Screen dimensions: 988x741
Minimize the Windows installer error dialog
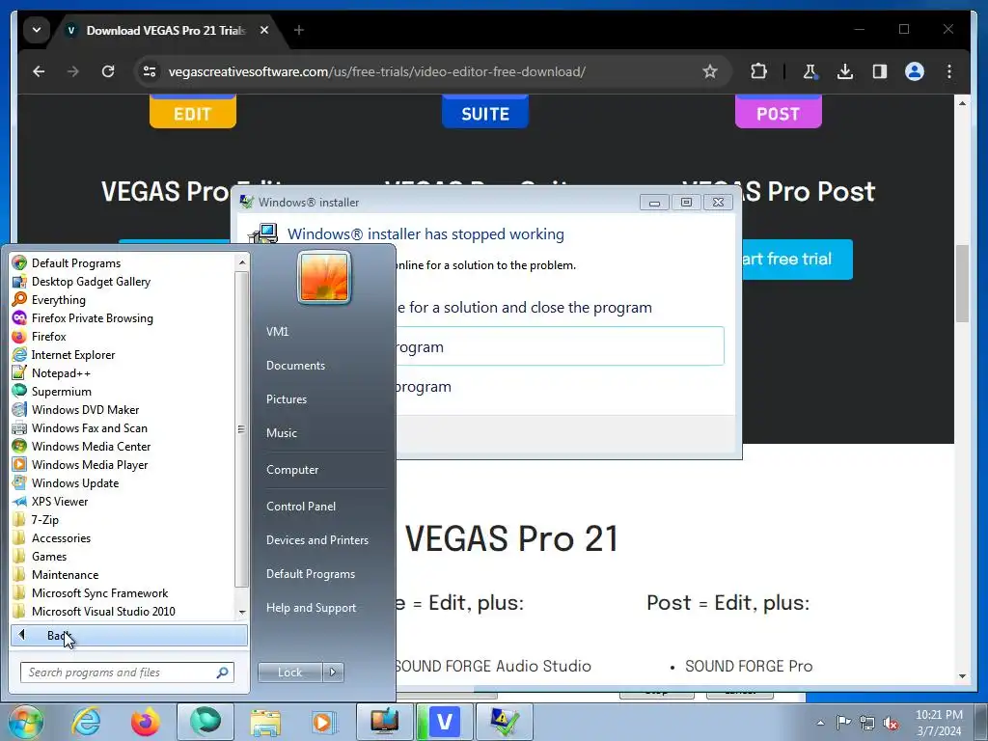[654, 203]
